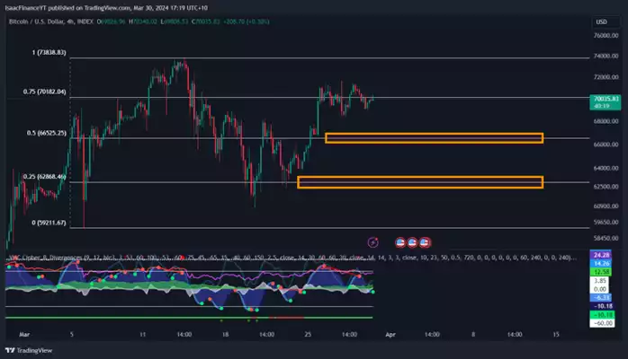This screenshot has height=359, width=628.
Task: Click the 58450.00 price axis label
Action: pyautogui.click(x=606, y=238)
